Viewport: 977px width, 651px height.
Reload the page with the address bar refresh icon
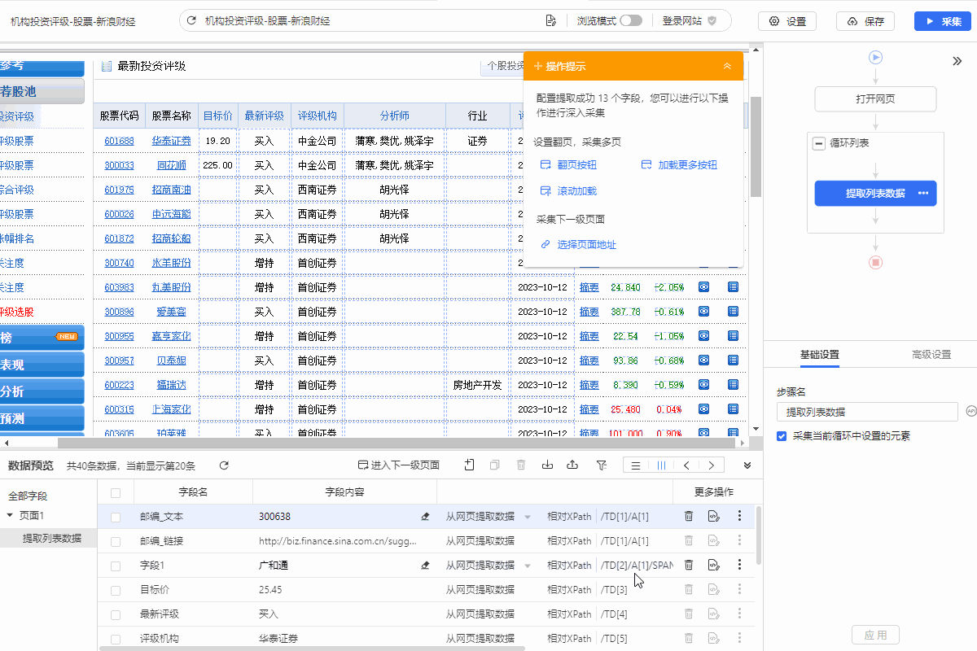coord(191,21)
